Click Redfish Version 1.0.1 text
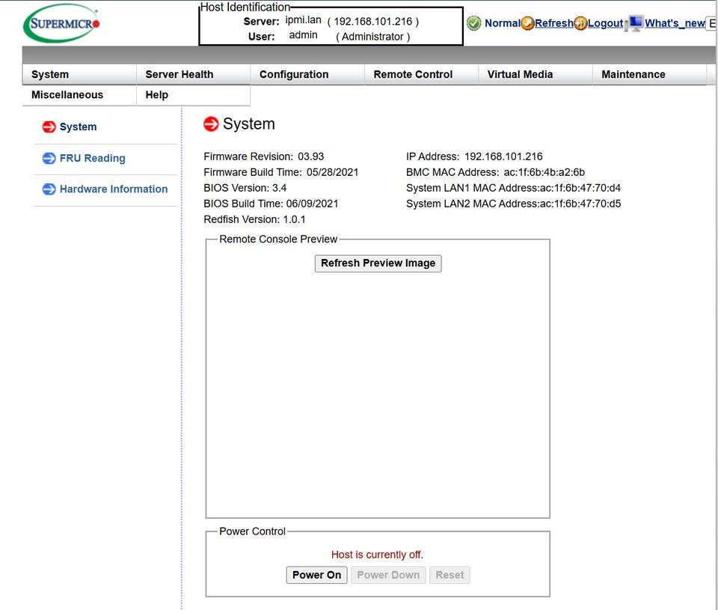Screen dimensions: 718x610 click(x=254, y=219)
